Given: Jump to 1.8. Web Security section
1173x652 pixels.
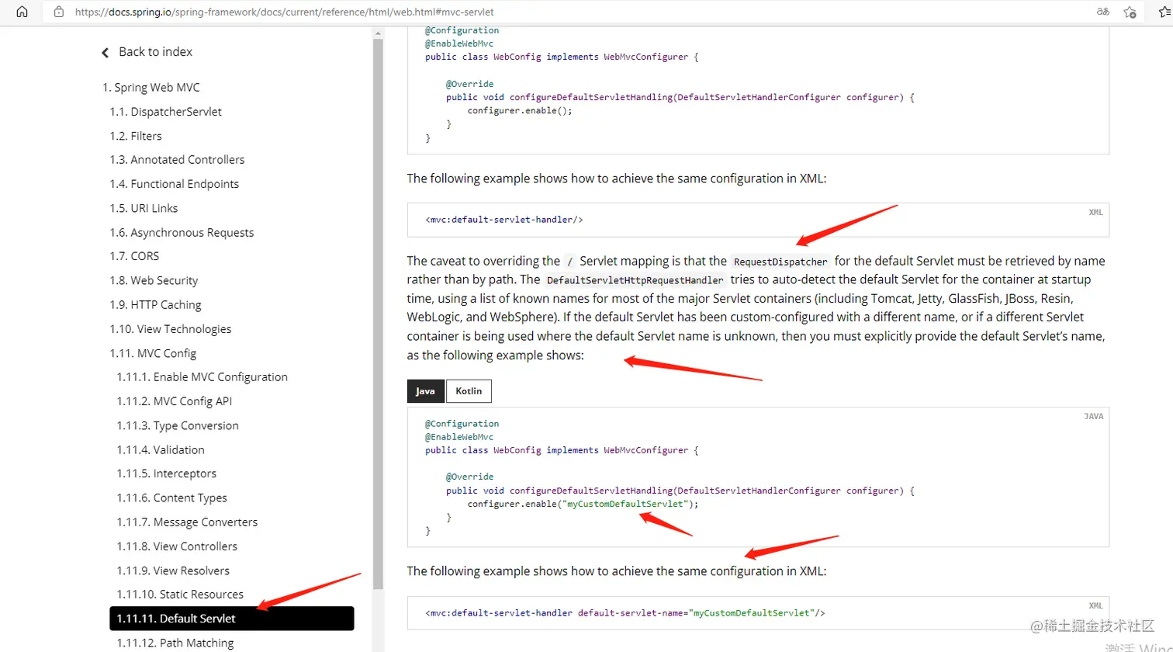Looking at the screenshot, I should click(154, 281).
